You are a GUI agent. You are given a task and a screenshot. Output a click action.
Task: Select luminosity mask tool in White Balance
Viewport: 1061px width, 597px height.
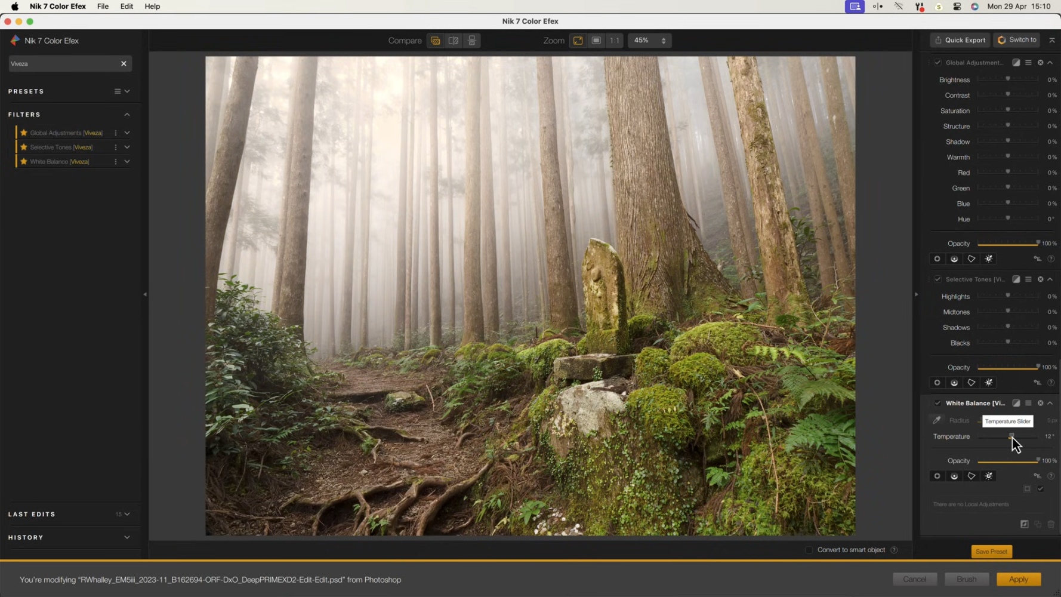pyautogui.click(x=989, y=476)
